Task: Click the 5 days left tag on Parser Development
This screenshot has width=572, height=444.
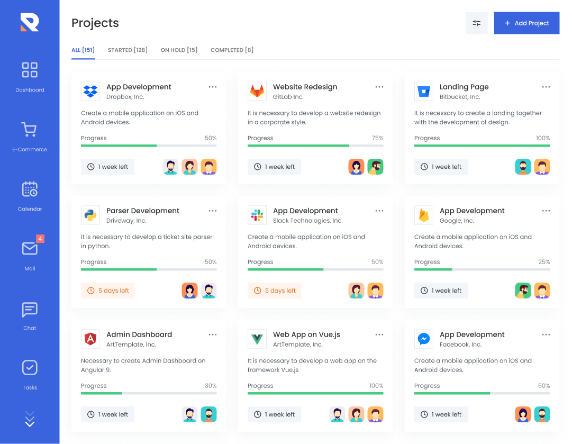Action: [108, 291]
